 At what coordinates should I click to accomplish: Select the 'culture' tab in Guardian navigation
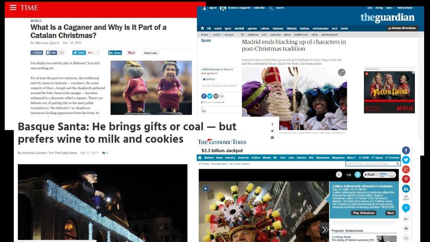click(x=265, y=28)
